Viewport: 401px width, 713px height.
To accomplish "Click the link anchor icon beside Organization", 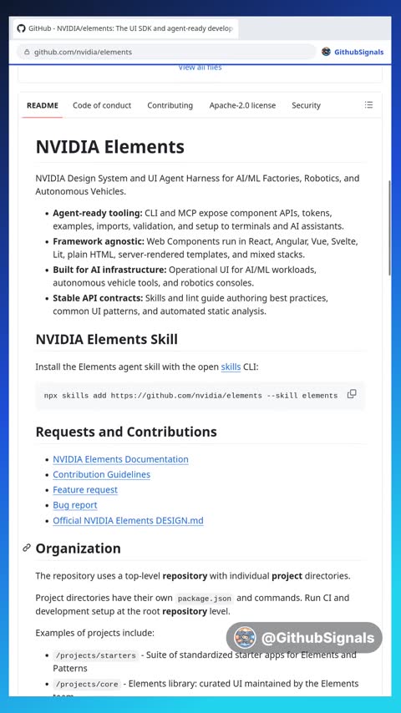I will coord(27,548).
